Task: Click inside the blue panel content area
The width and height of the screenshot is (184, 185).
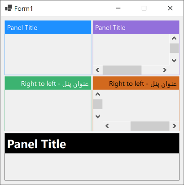Action: point(48,54)
